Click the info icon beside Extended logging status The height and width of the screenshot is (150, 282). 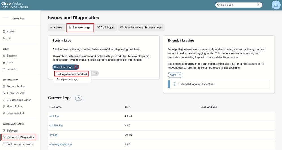[x=174, y=84]
